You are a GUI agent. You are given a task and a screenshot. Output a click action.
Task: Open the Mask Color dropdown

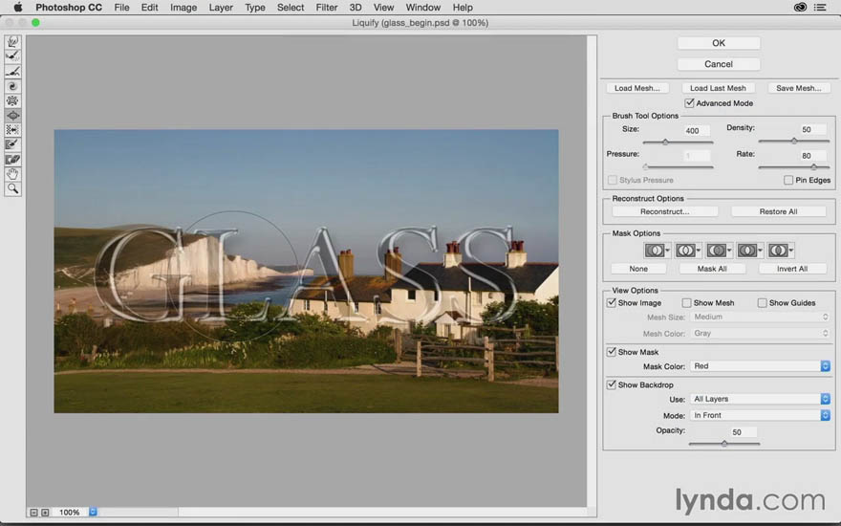(760, 366)
